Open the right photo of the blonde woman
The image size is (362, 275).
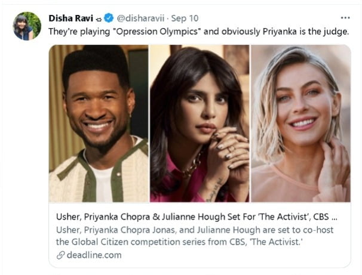click(300, 123)
